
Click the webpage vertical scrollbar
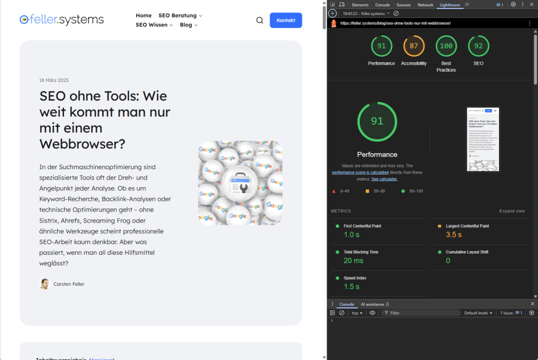coord(324,17)
